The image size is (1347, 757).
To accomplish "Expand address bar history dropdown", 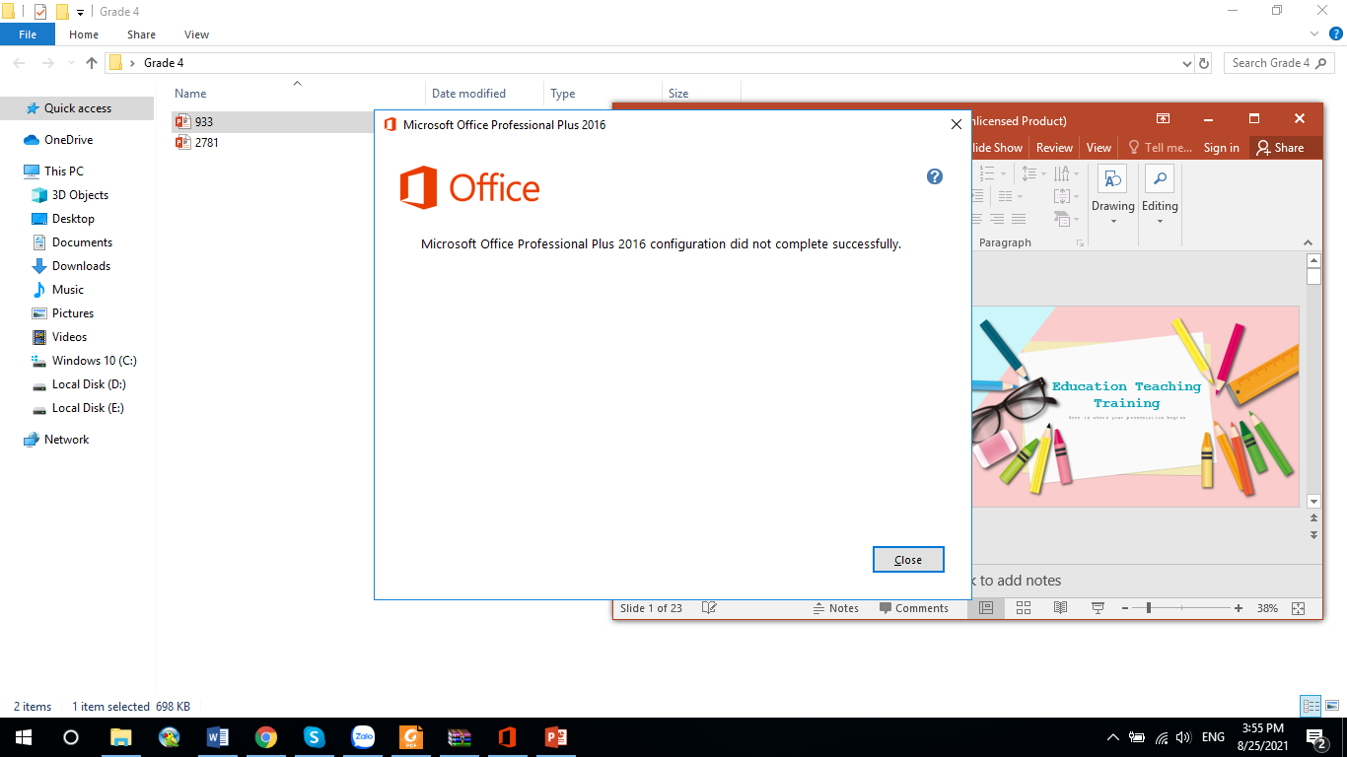I will click(1186, 63).
